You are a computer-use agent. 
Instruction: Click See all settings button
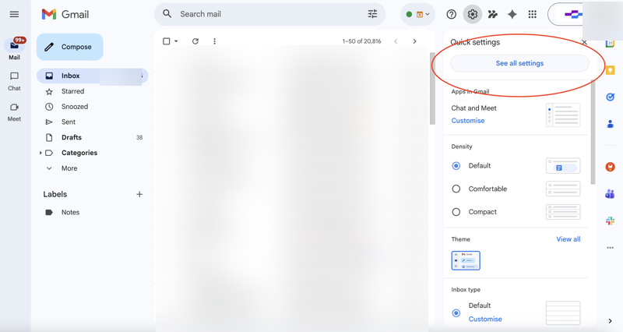(x=519, y=63)
